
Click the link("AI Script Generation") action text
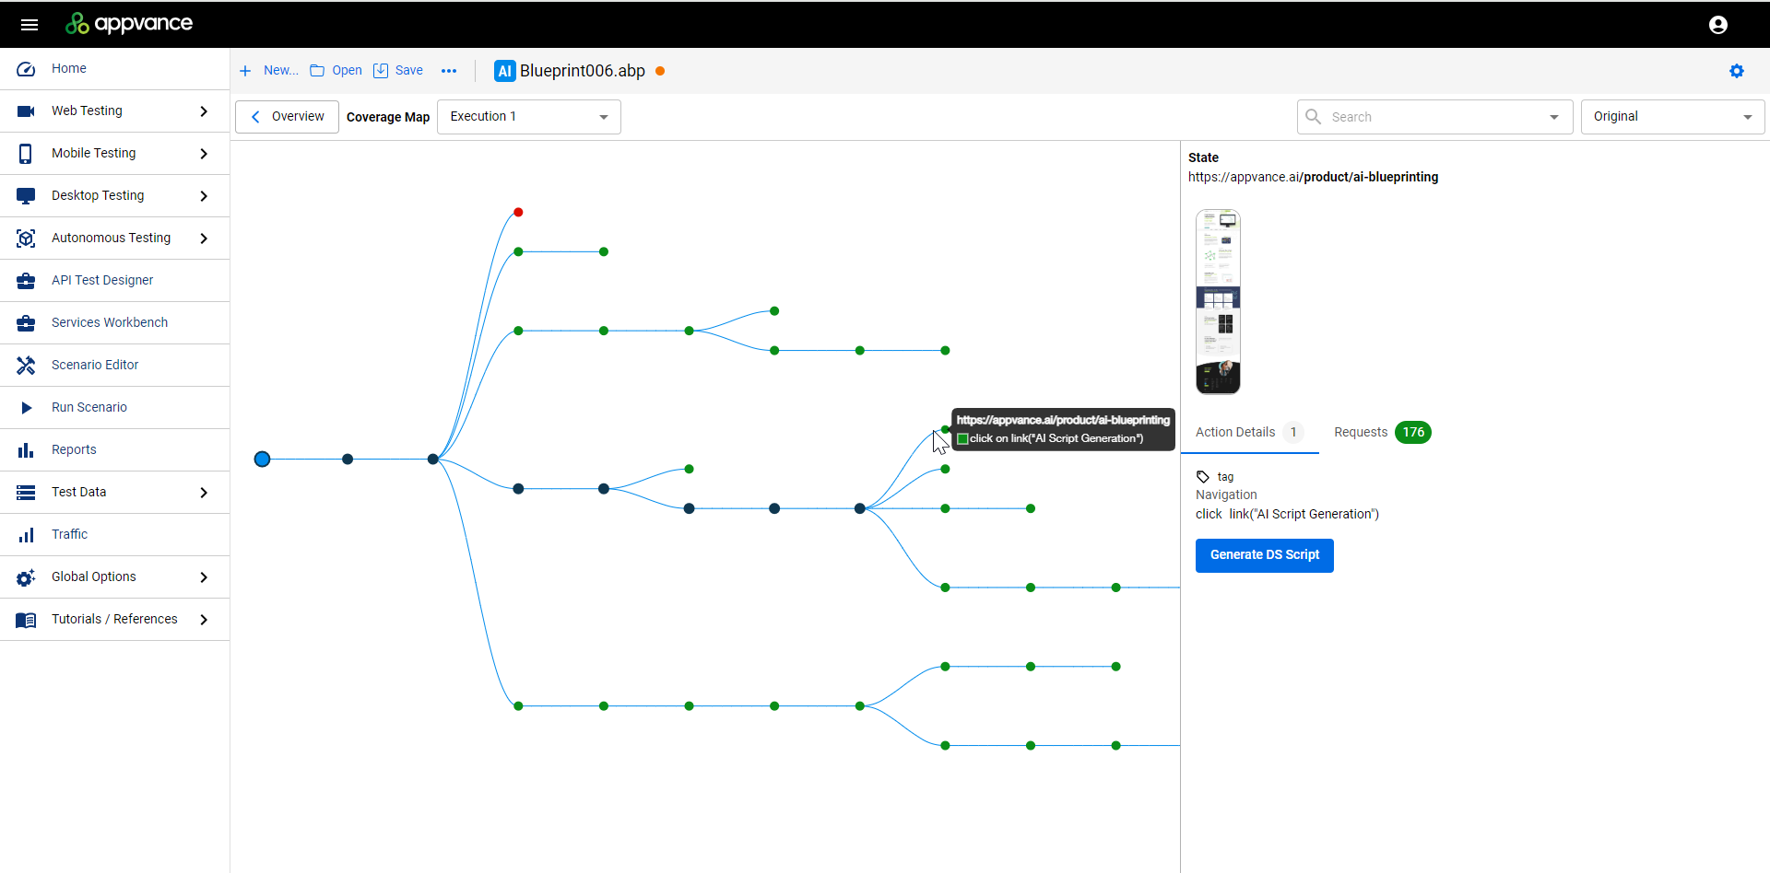(1304, 515)
